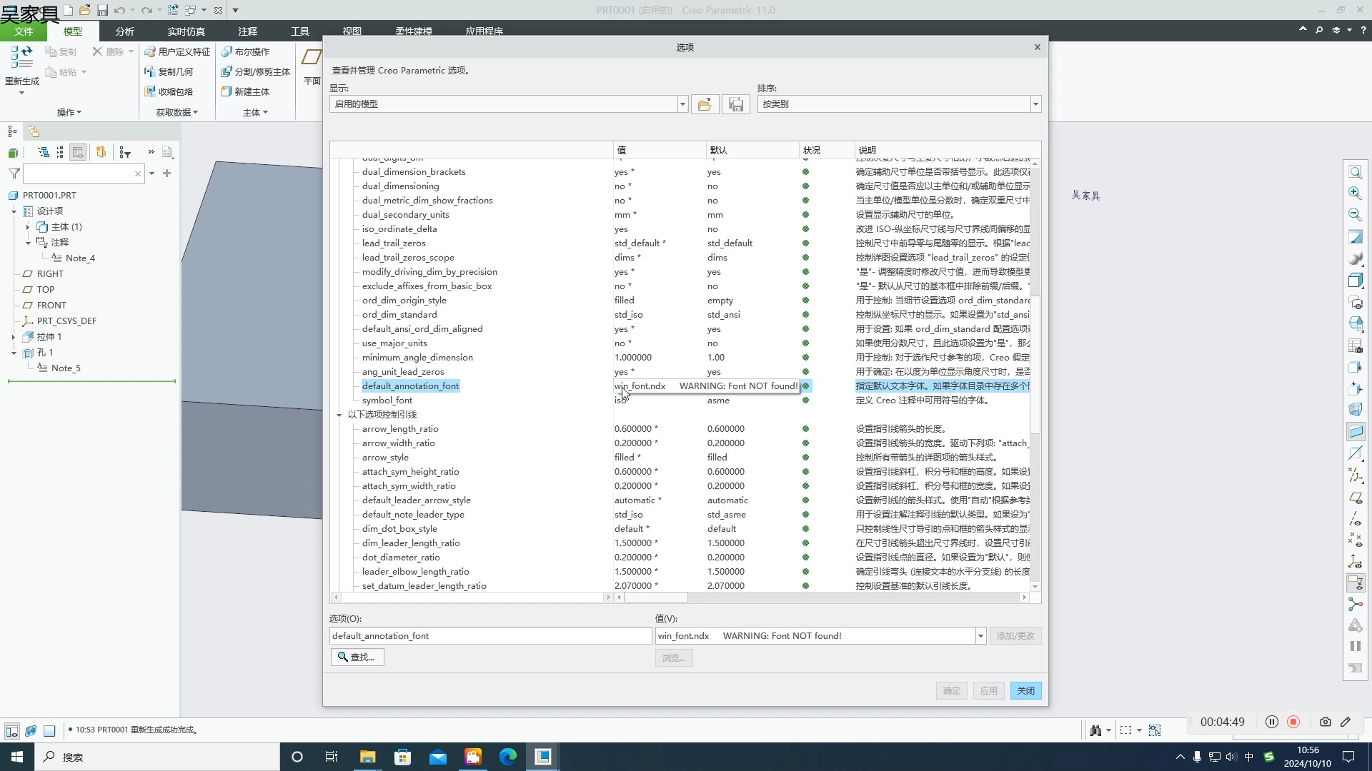Click the Close button in the Options dialog

click(1025, 690)
